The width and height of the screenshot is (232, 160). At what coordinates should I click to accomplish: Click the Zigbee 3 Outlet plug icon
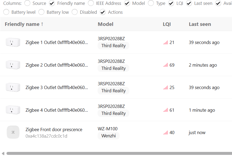[13, 87]
